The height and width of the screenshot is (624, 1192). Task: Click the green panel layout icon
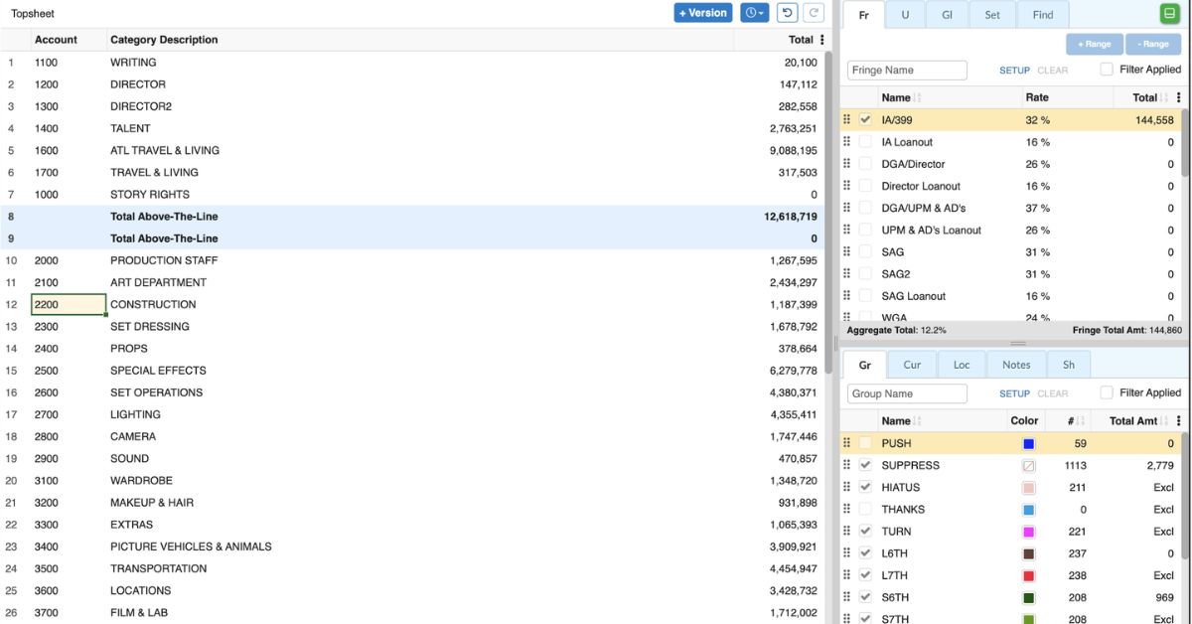click(x=1168, y=14)
